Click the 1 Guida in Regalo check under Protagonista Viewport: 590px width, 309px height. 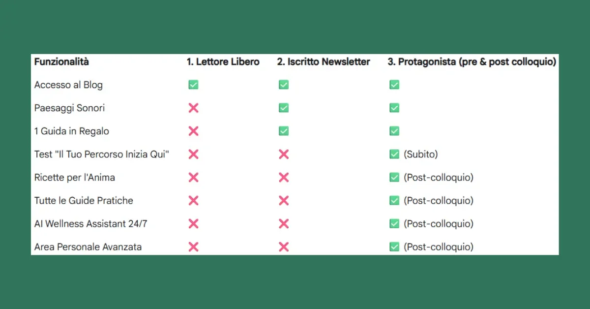click(394, 131)
